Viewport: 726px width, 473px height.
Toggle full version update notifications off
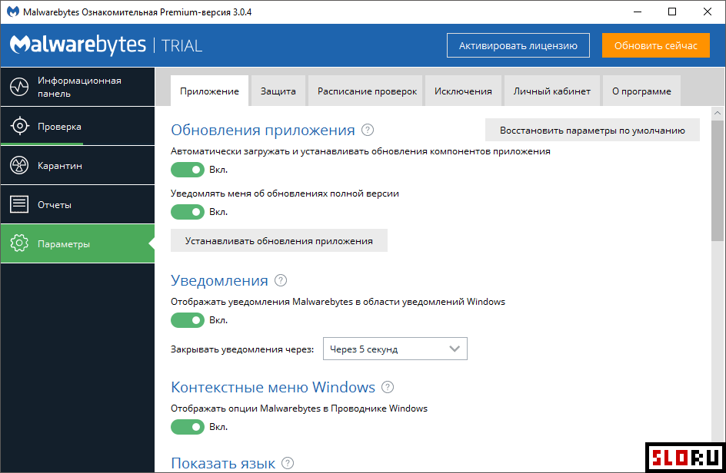click(x=188, y=212)
